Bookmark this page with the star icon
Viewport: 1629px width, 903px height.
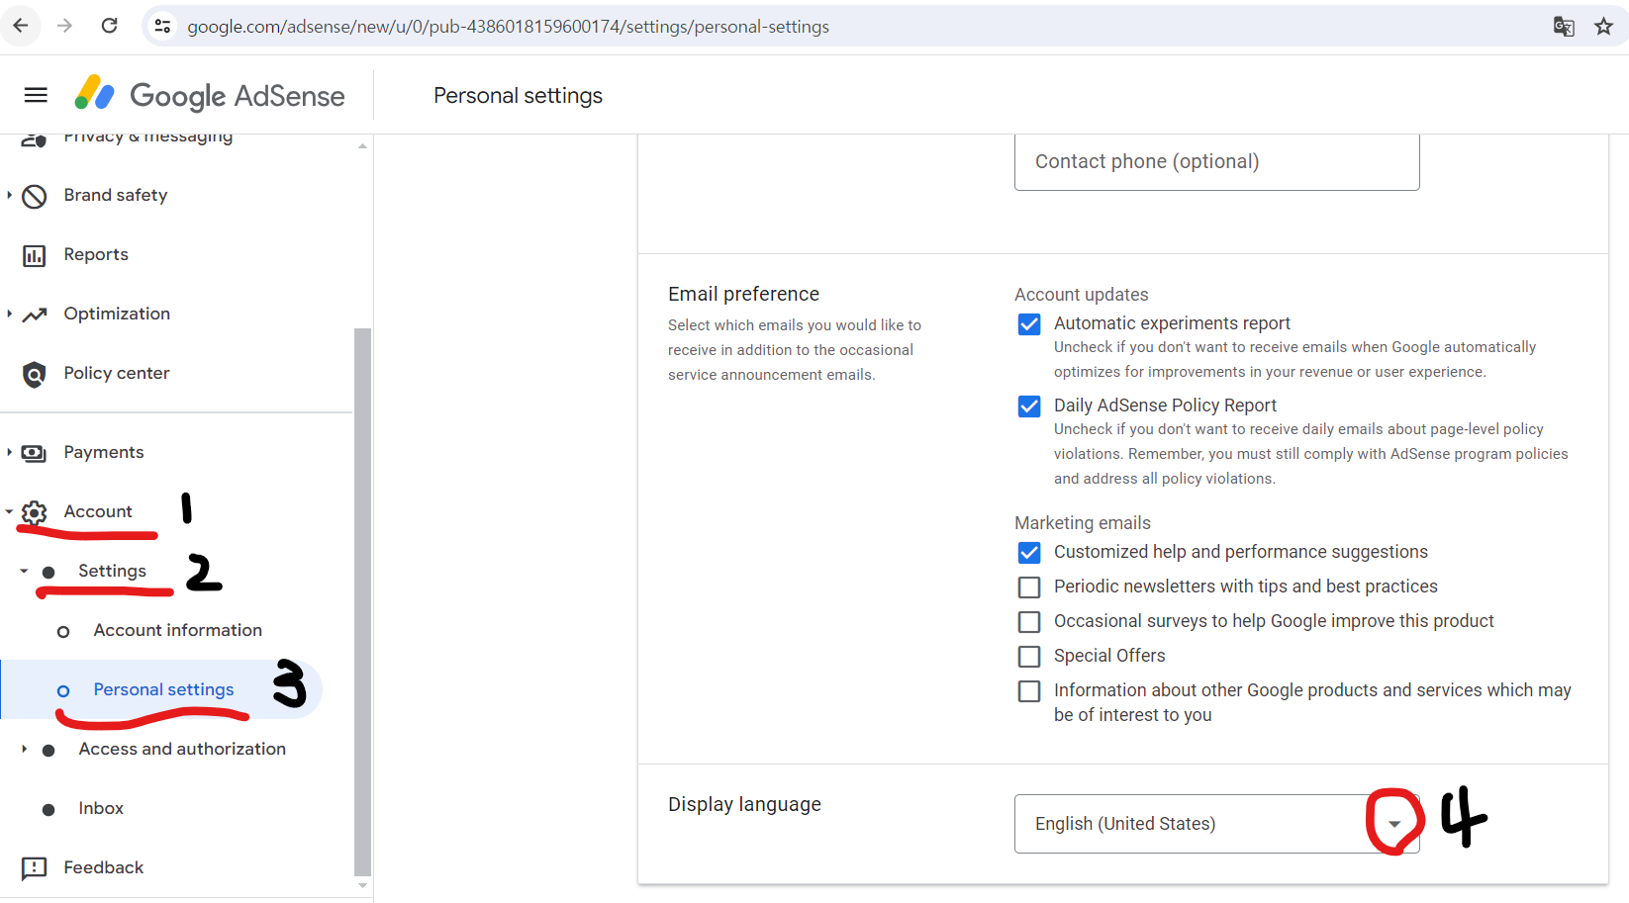1604,27
